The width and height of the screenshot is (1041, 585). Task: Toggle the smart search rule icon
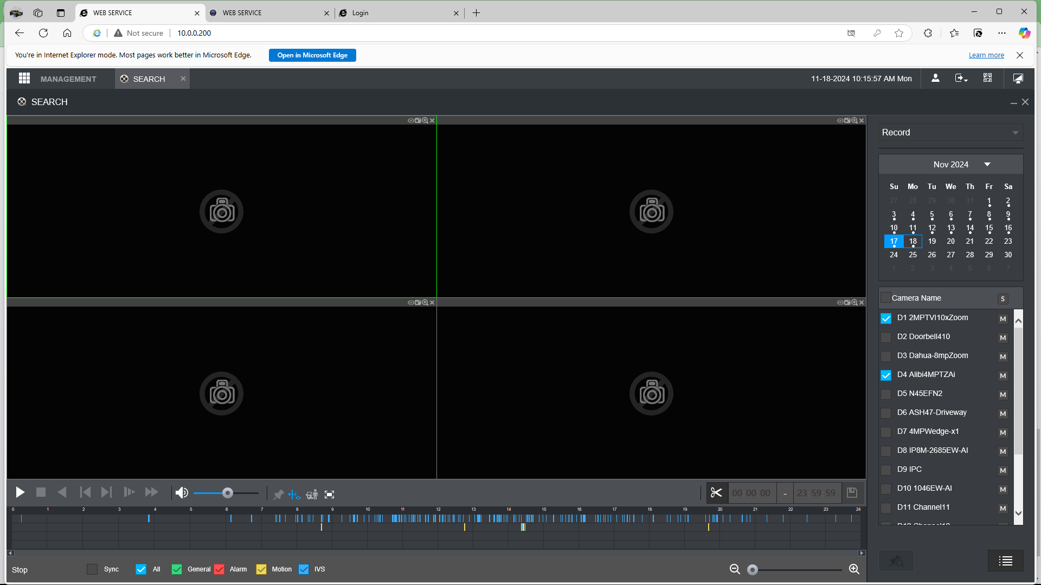[294, 495]
